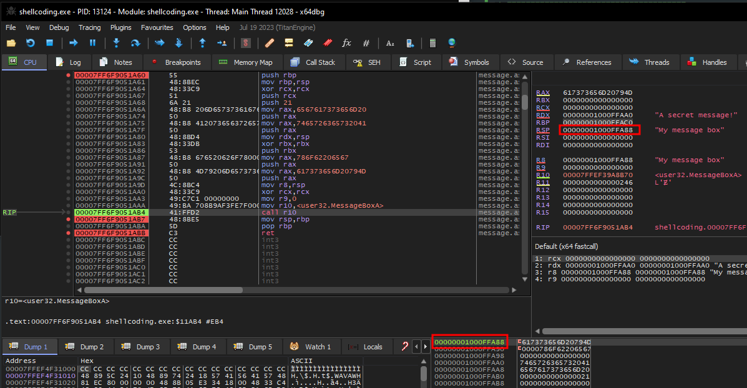The image size is (747, 388).
Task: Open the Watch 1 tab
Action: tap(311, 347)
